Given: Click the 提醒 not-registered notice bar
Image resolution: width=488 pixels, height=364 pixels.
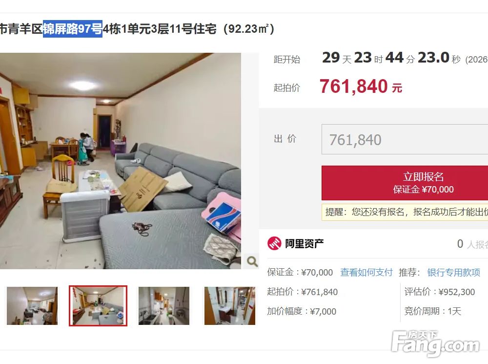Looking at the screenshot, I should (405, 212).
